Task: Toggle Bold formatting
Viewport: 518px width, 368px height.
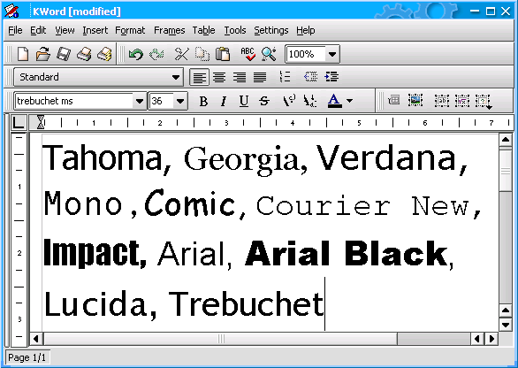Action: pyautogui.click(x=203, y=101)
